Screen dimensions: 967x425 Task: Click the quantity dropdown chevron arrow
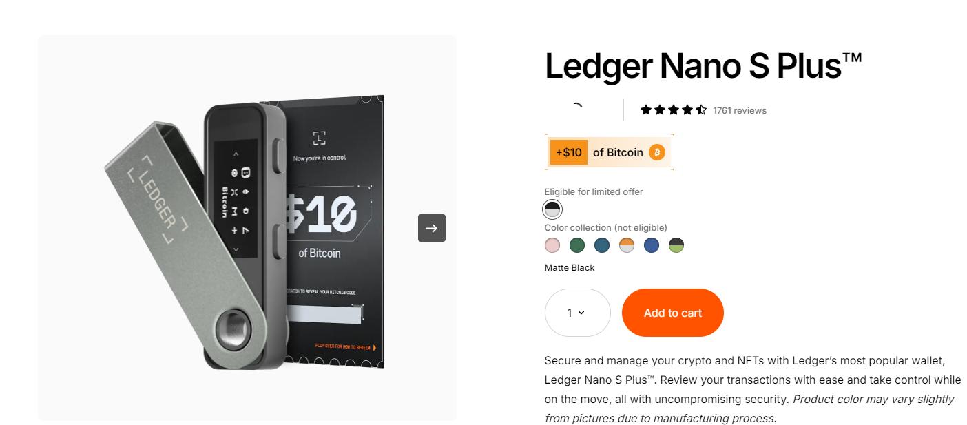coord(581,313)
